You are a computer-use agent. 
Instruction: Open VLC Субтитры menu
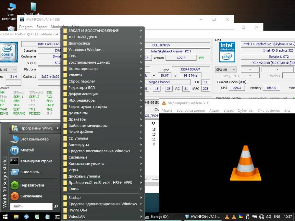pyautogui.click(x=245, y=111)
